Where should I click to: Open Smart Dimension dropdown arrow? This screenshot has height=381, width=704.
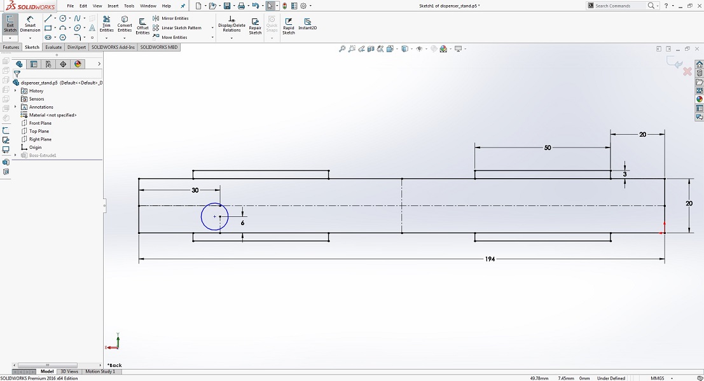tap(30, 38)
